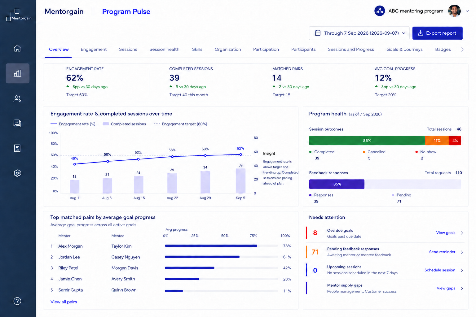Click the arrow to show more tabs
Viewport: 476px width, 317px height.
coord(462,50)
